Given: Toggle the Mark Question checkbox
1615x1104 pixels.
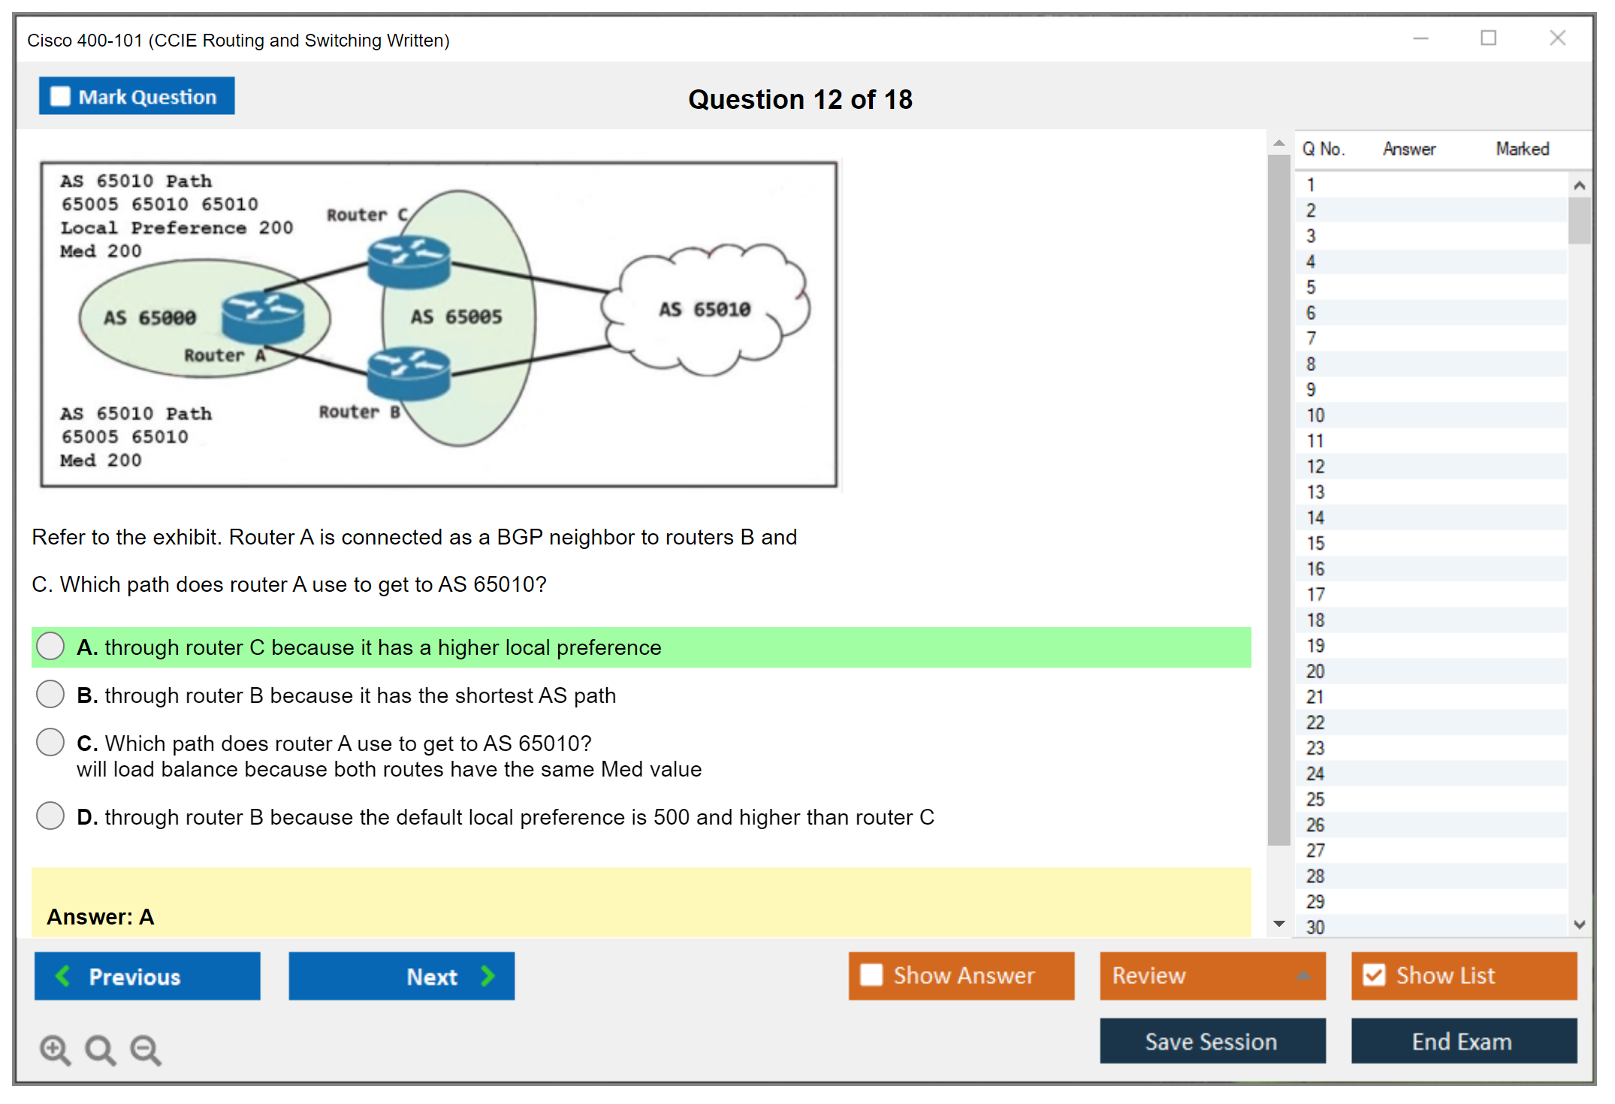Looking at the screenshot, I should coord(60,97).
